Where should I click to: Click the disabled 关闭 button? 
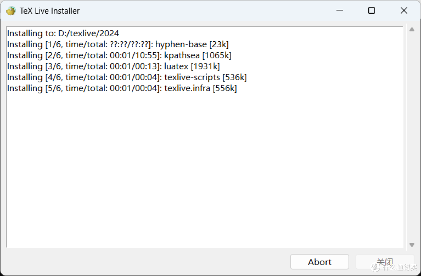pyautogui.click(x=384, y=262)
